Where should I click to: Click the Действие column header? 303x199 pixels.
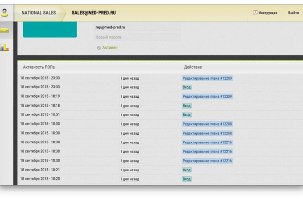coord(193,67)
